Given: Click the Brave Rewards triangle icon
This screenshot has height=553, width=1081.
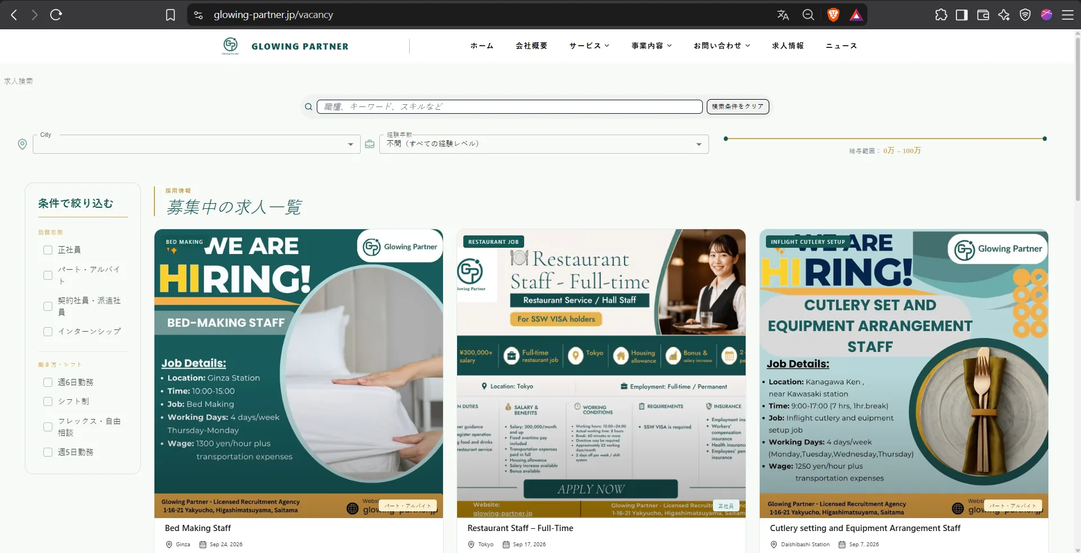Looking at the screenshot, I should [x=856, y=15].
